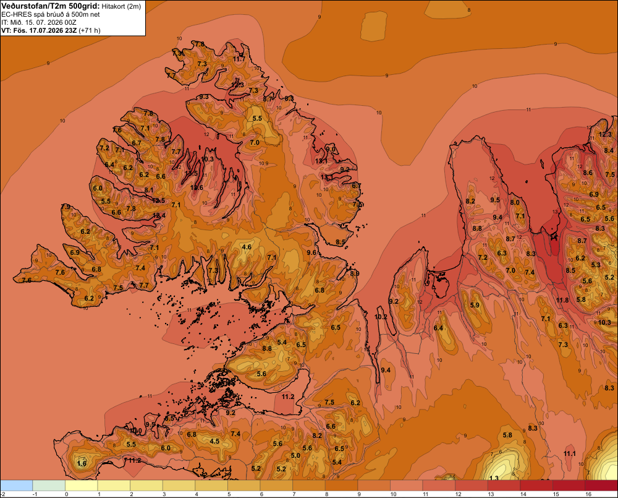Screen dimensions: 618x498
Task: Click the 11.7 temperature value on the map
Action: [239, 59]
